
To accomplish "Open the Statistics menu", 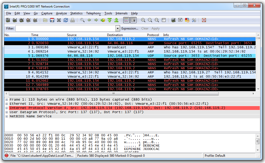I will click(76, 13).
